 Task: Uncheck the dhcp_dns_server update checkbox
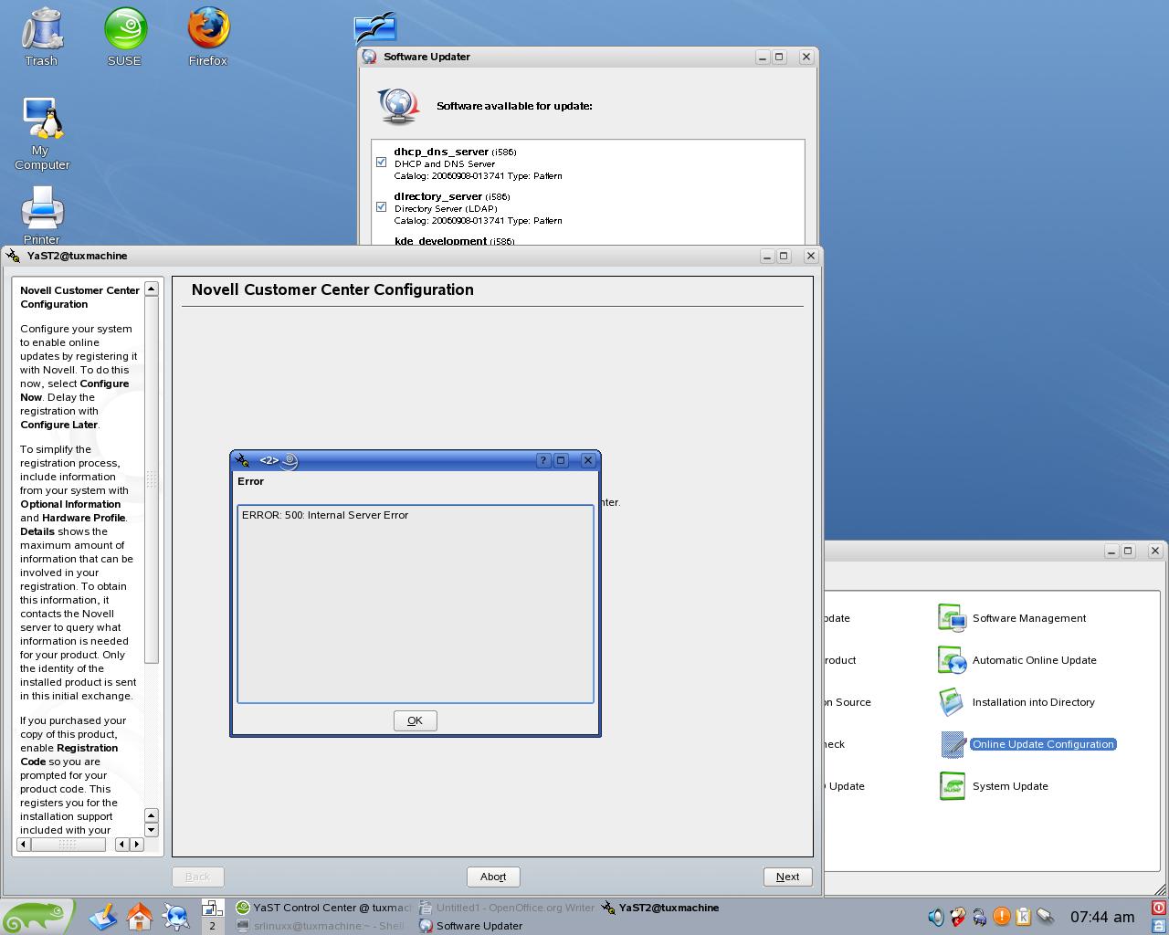pyautogui.click(x=381, y=163)
